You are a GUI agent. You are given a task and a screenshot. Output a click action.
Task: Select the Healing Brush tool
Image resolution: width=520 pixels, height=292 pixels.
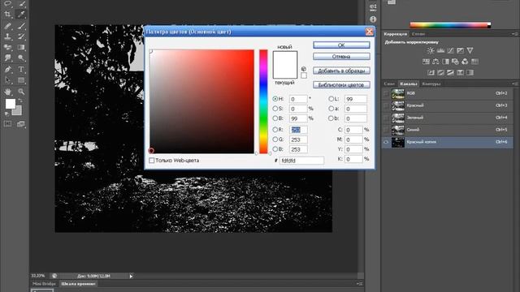click(7, 26)
